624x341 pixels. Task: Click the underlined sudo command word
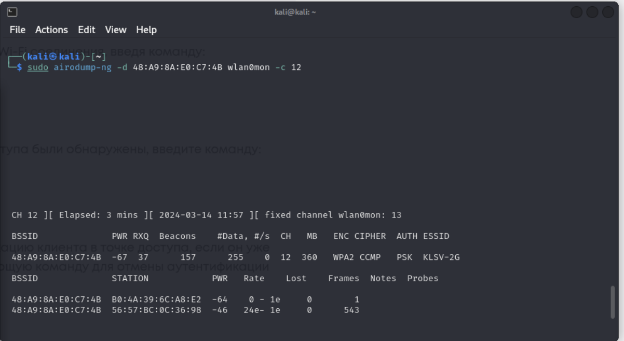pos(38,67)
